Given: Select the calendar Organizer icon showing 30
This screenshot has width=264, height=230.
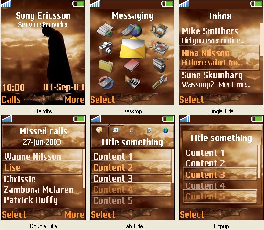Looking at the screenshot, I should pyautogui.click(x=132, y=82).
